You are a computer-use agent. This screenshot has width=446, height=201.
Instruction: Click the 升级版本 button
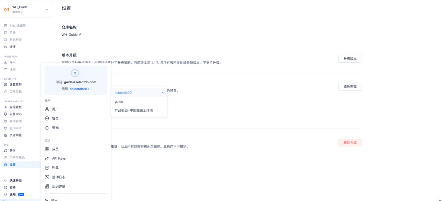tap(350, 59)
